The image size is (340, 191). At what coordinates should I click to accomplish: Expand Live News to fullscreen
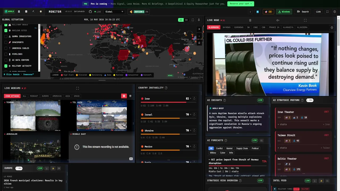pyautogui.click(x=305, y=20)
